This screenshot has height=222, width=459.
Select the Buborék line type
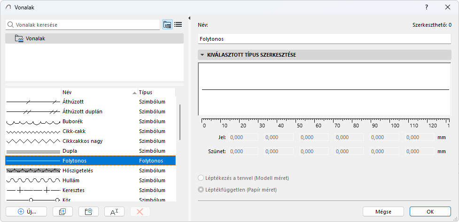pos(91,121)
